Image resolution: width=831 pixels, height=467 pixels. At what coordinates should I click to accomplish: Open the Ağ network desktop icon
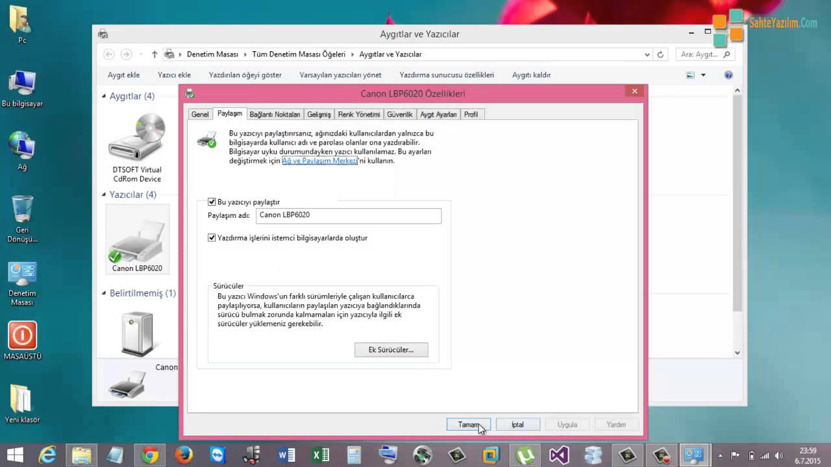(x=21, y=150)
